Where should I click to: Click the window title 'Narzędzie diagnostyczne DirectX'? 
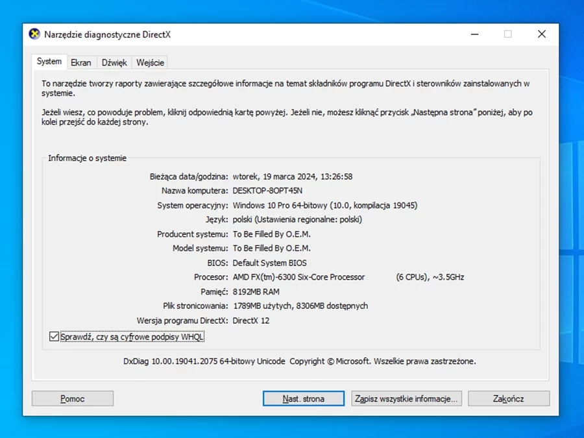(107, 34)
